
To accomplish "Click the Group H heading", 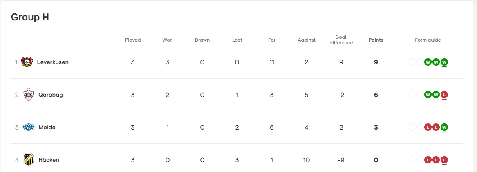I will pyautogui.click(x=30, y=17).
